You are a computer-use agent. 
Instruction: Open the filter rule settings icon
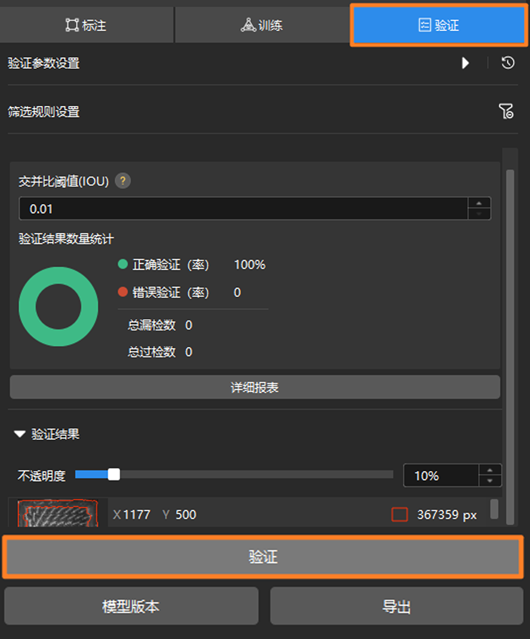(506, 111)
